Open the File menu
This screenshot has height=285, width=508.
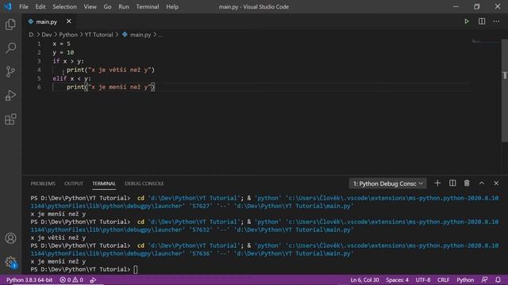click(24, 7)
